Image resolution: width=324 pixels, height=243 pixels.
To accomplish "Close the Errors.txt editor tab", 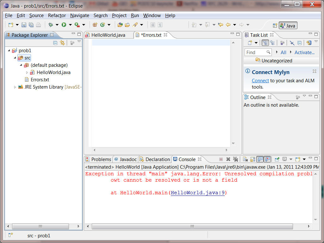I will point(165,35).
